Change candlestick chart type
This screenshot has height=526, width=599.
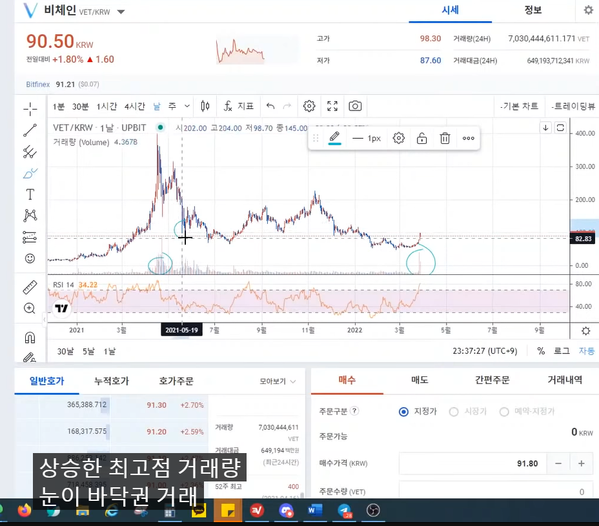(205, 106)
